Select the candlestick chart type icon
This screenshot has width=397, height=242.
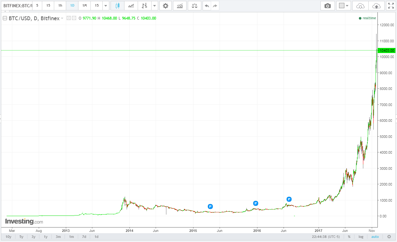[118, 6]
